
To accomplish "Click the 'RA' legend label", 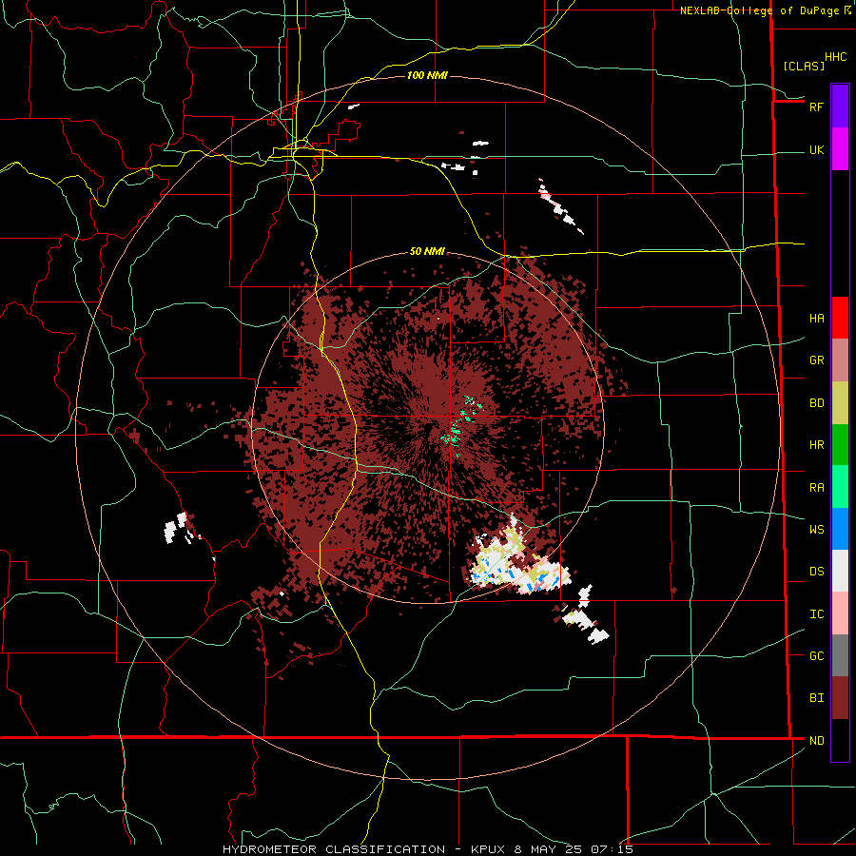I will point(816,488).
